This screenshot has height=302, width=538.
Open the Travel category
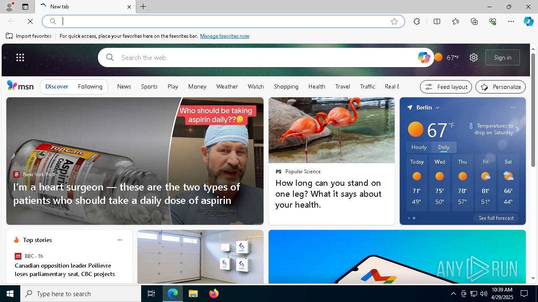coord(343,86)
